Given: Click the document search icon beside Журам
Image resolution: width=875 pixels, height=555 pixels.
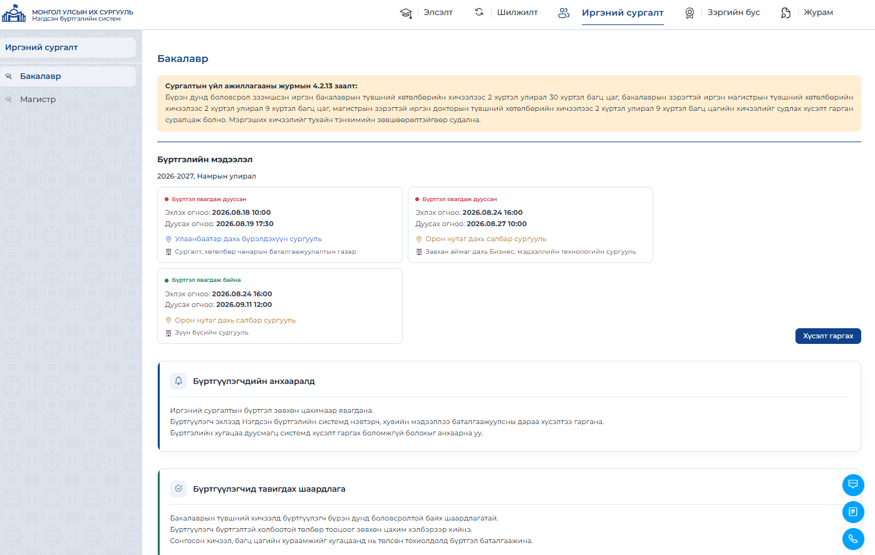Looking at the screenshot, I should point(785,13).
